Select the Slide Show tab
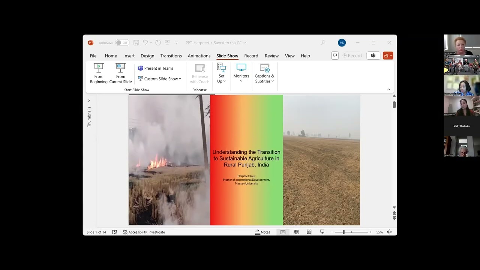The width and height of the screenshot is (480, 270). pos(227,56)
